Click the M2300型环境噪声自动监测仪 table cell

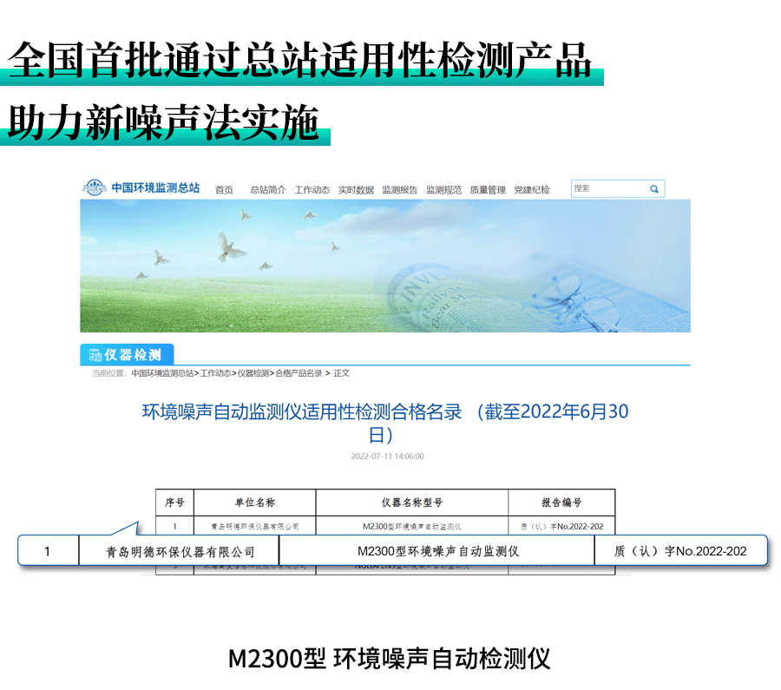(x=434, y=549)
